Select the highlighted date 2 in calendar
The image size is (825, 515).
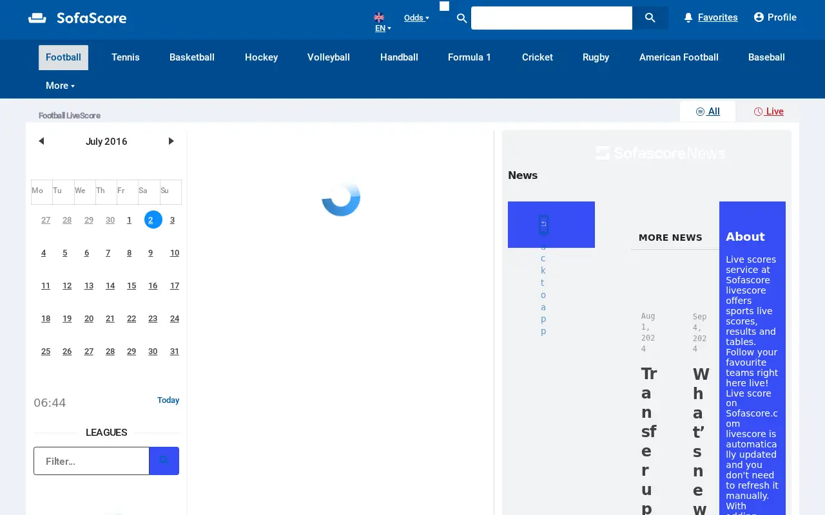(153, 220)
